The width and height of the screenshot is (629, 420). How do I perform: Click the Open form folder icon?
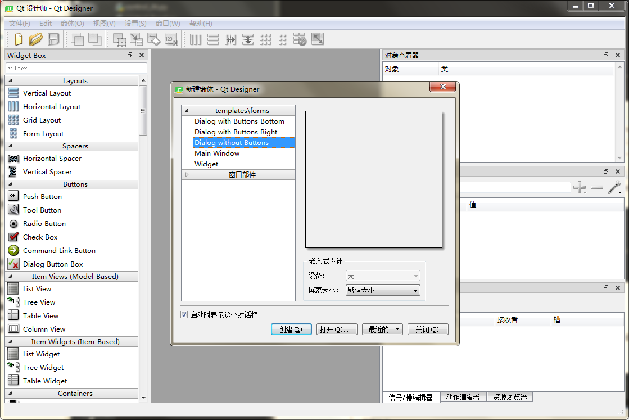[x=36, y=39]
